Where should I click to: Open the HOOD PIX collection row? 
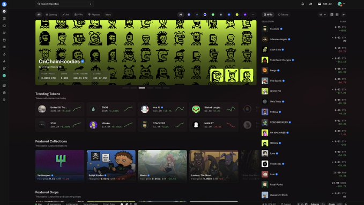coord(304,91)
